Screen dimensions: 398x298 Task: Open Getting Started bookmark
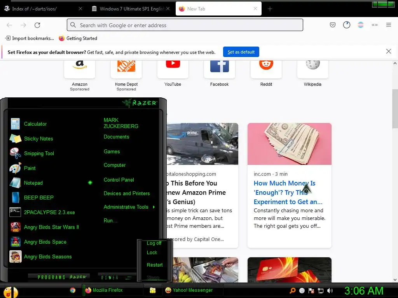click(x=78, y=38)
